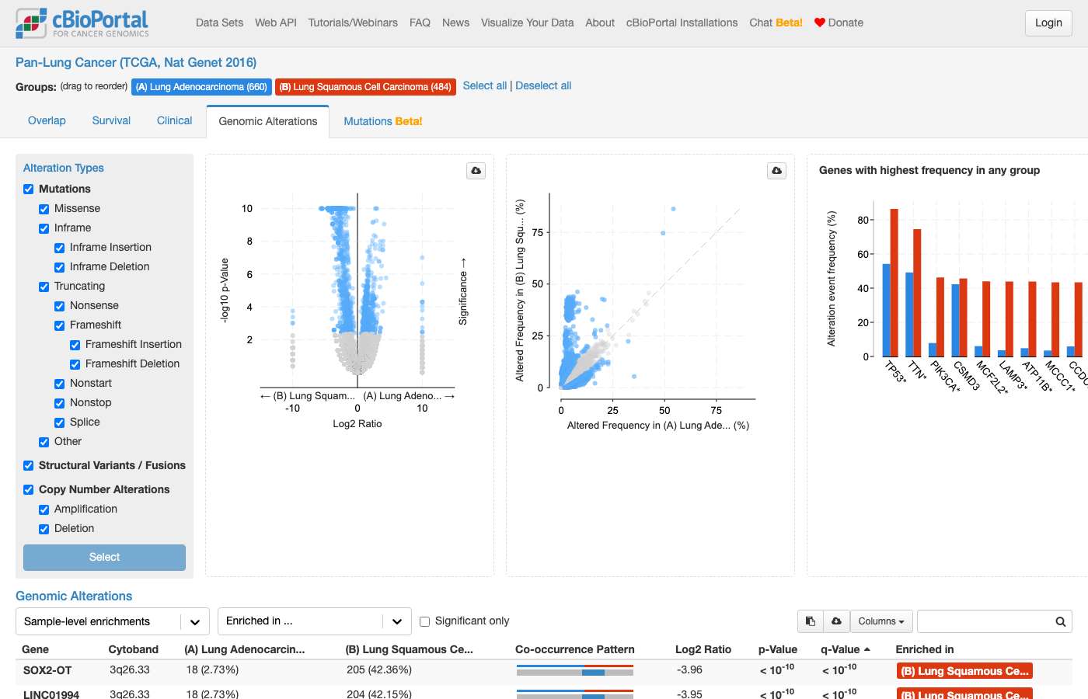This screenshot has width=1088, height=699.
Task: Sort by q-Value column arrow
Action: [867, 649]
